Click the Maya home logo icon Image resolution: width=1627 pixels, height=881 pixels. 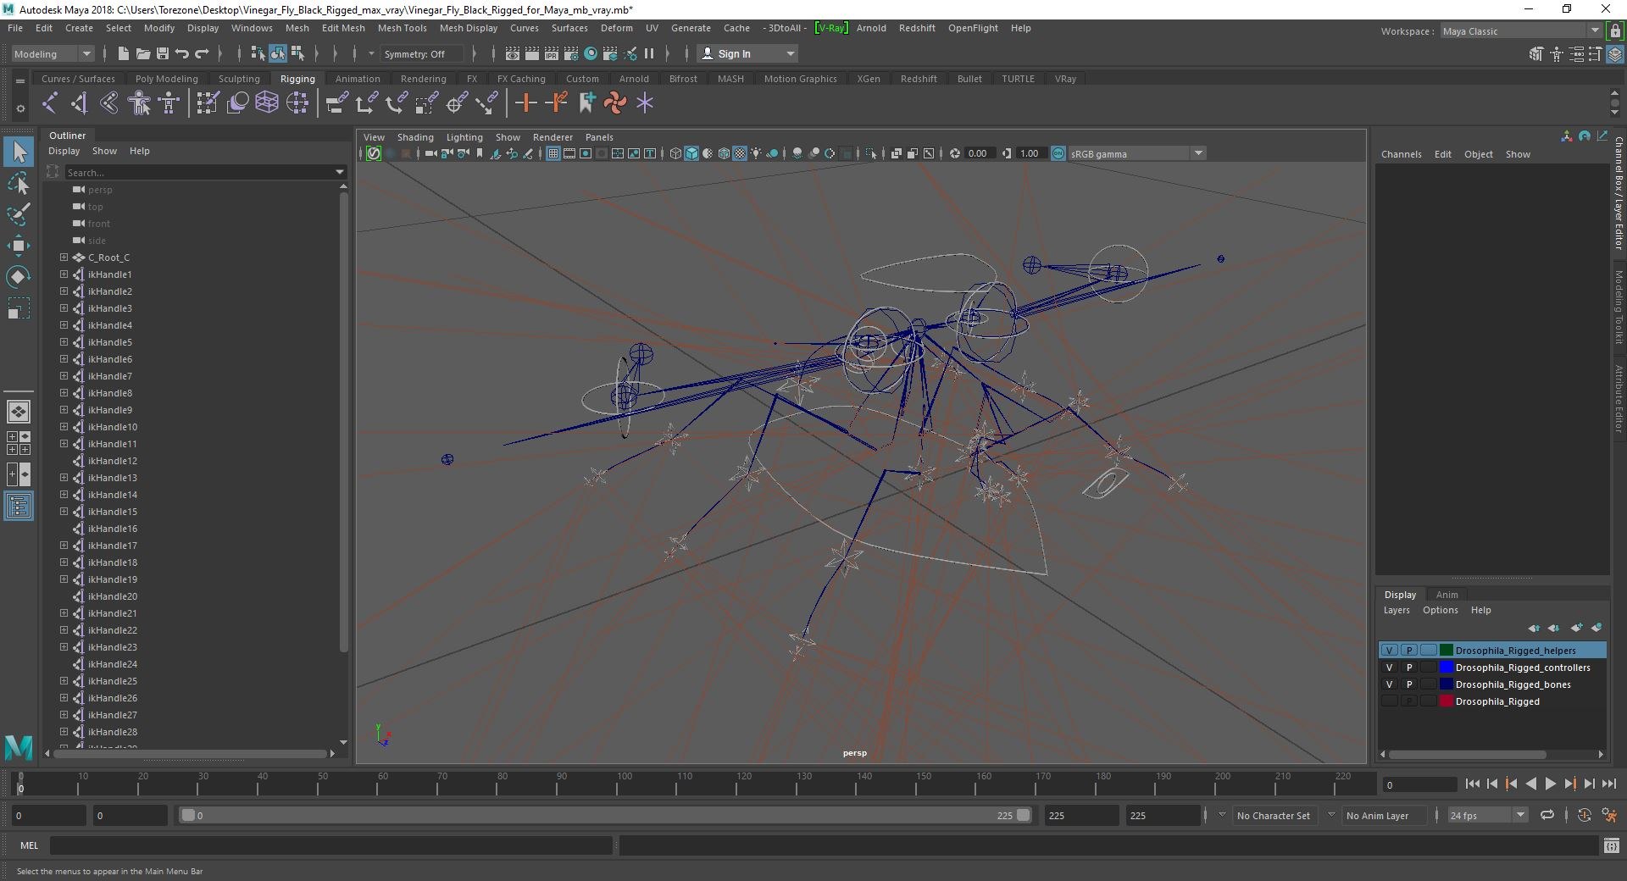pos(19,747)
